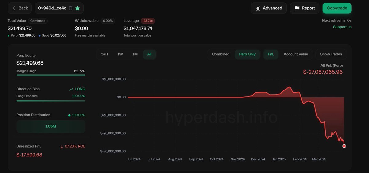369x173 pixels.
Task: Click the total position value $1,047,178.74
Action: point(138,28)
